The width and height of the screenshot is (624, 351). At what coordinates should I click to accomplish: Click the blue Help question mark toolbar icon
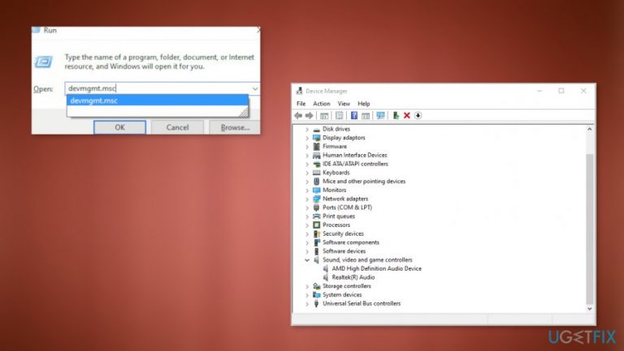pyautogui.click(x=353, y=116)
